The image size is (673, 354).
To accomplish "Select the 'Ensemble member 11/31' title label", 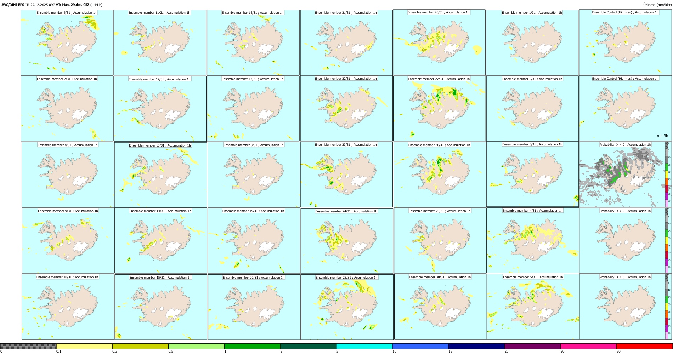I will point(159,13).
